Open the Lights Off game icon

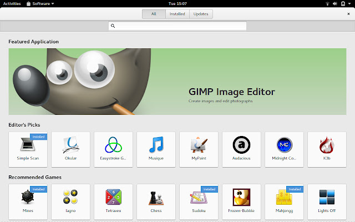(x=327, y=197)
